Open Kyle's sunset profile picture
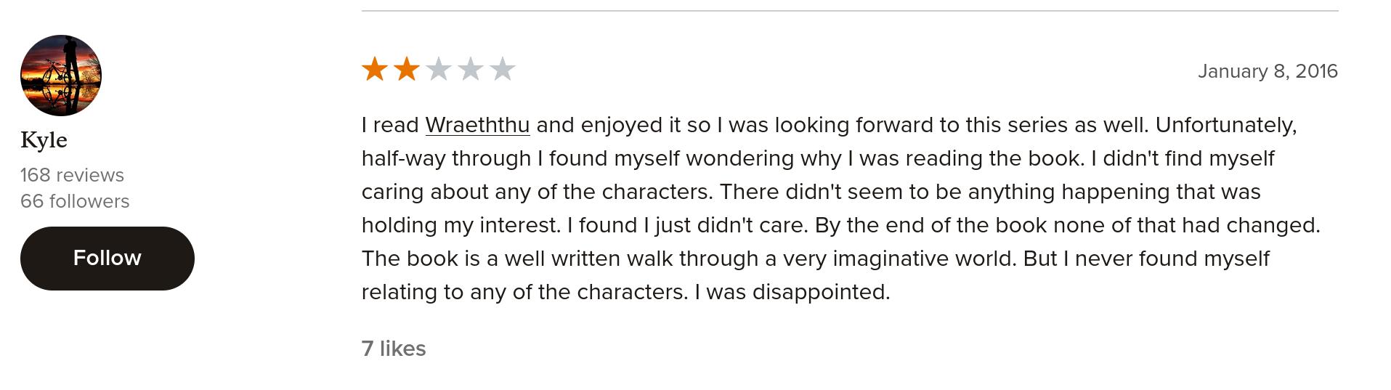The height and width of the screenshot is (390, 1391). (61, 76)
